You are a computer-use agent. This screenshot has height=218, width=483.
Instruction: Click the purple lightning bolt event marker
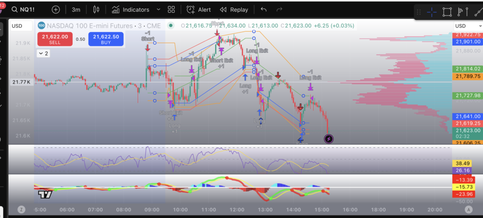click(x=329, y=139)
